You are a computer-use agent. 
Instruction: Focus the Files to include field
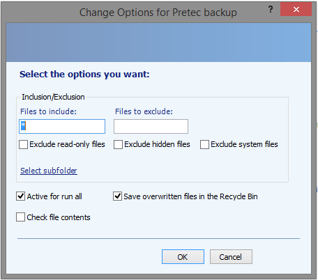click(62, 127)
